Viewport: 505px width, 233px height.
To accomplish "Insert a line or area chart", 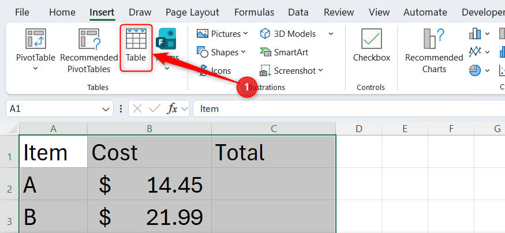I will tap(475, 52).
